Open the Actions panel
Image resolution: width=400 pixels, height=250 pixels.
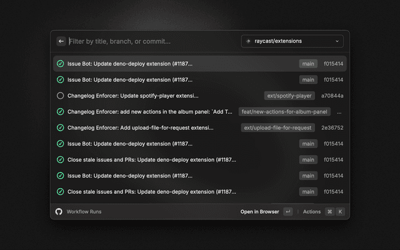pos(312,212)
